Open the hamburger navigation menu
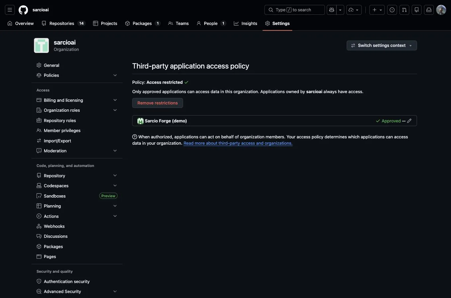Screen dimensions: 451x298 pyautogui.click(x=10, y=10)
